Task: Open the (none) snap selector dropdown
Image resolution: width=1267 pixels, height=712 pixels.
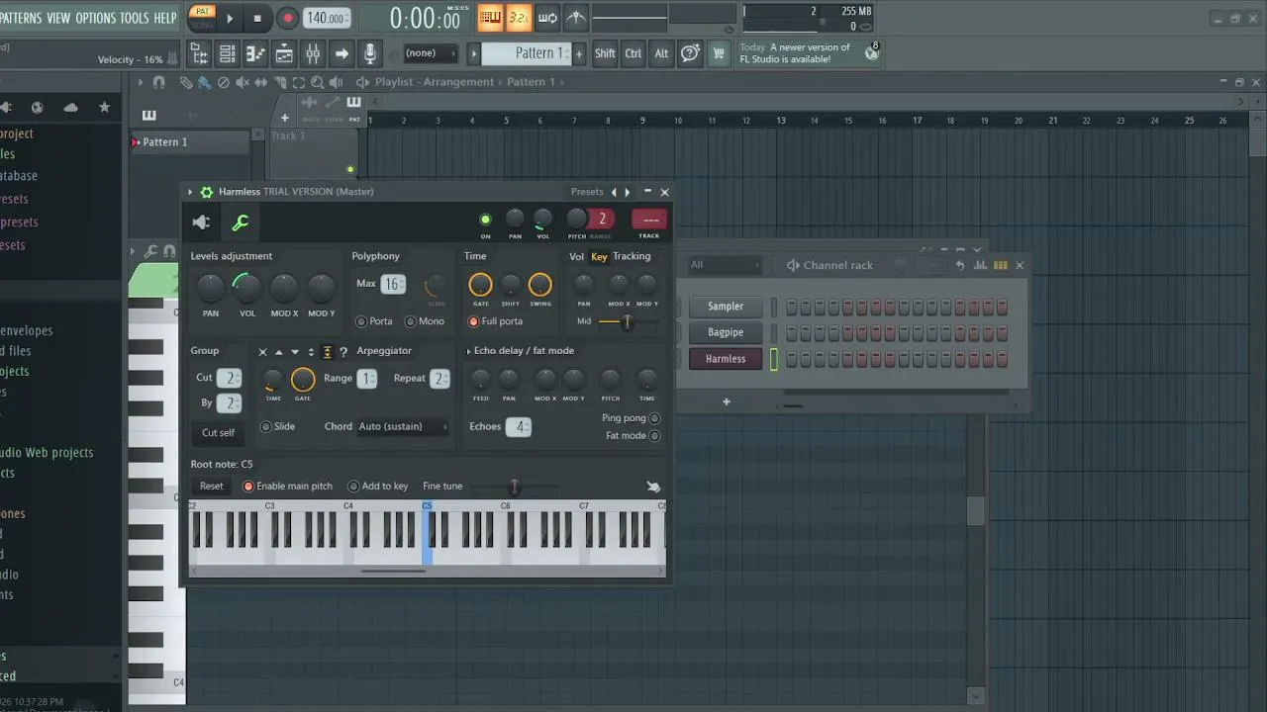Action: 431,53
